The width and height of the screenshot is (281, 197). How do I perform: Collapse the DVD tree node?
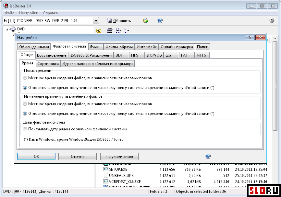[7, 29]
